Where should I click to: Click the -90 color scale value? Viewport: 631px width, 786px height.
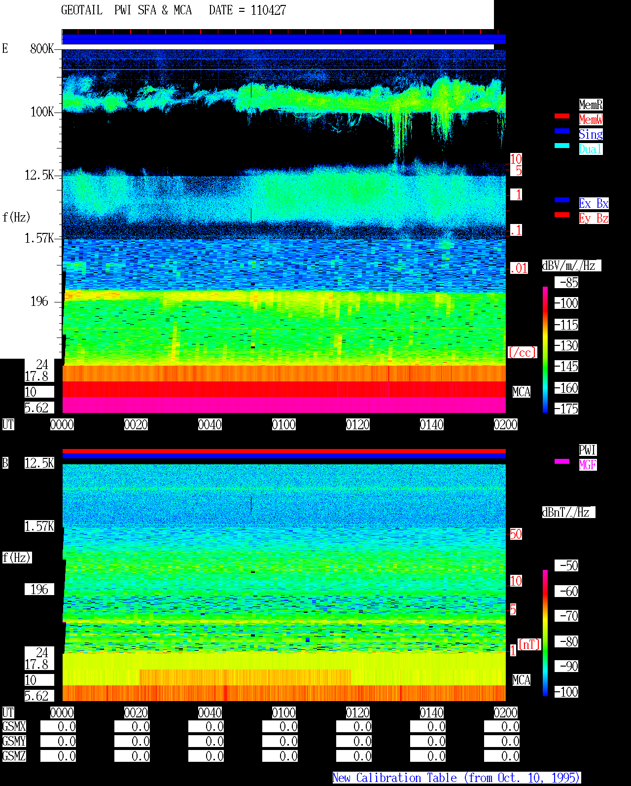point(567,666)
